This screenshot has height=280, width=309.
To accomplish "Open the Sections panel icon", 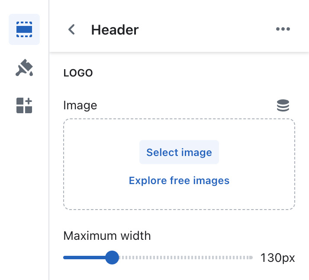I will [24, 29].
